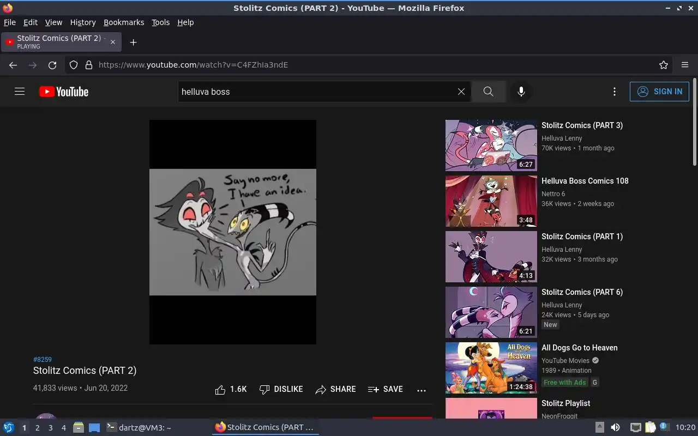Select the Stolitz Comics (PART 2) tab
Image resolution: width=698 pixels, height=436 pixels.
click(61, 42)
